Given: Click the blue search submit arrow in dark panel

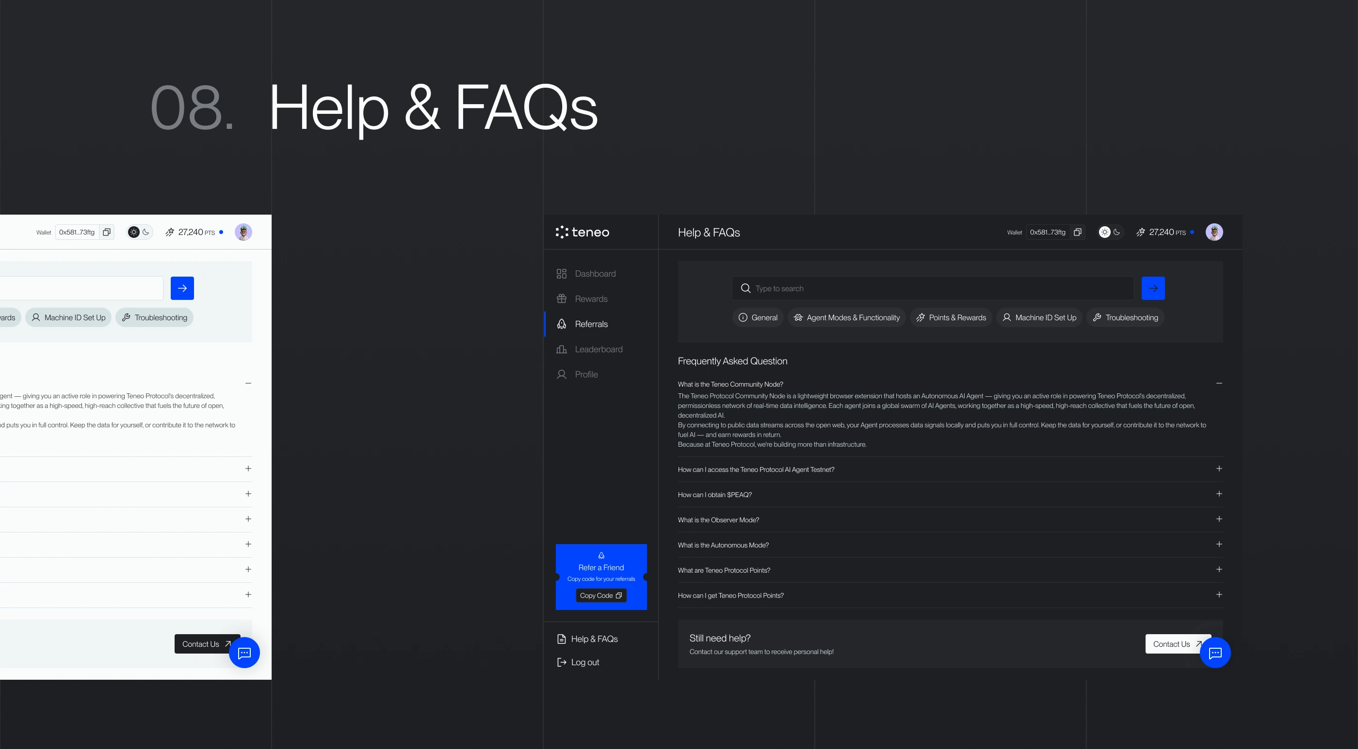Looking at the screenshot, I should (1153, 288).
